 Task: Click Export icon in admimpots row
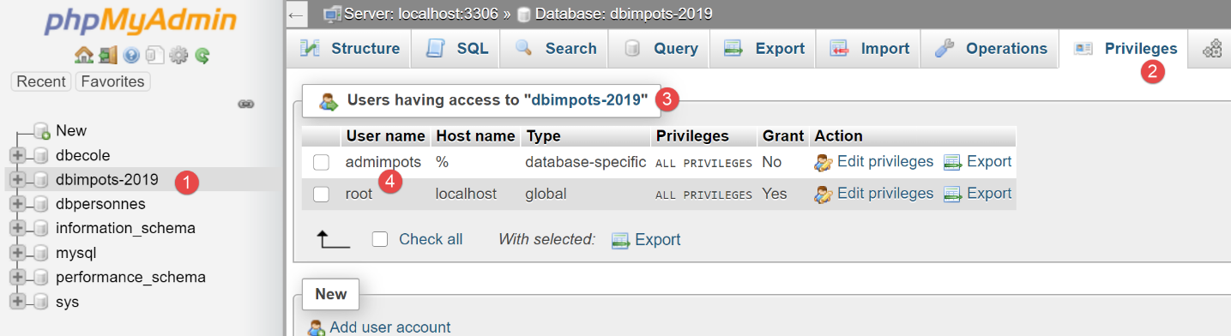click(x=953, y=162)
